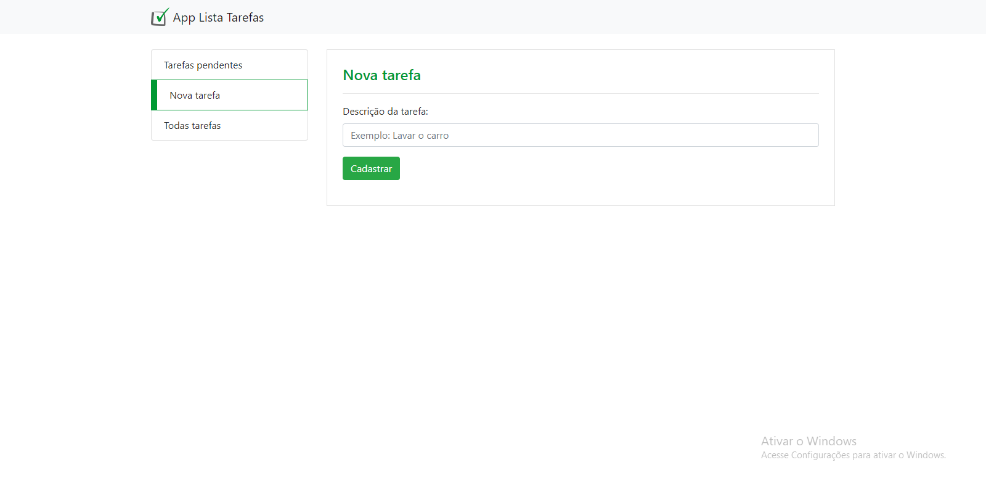Click the green checkmark logo icon
Image resolution: width=986 pixels, height=486 pixels.
[x=160, y=17]
